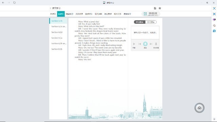
Task: Open the last tab in the lesson tab bar
Action: click(127, 14)
